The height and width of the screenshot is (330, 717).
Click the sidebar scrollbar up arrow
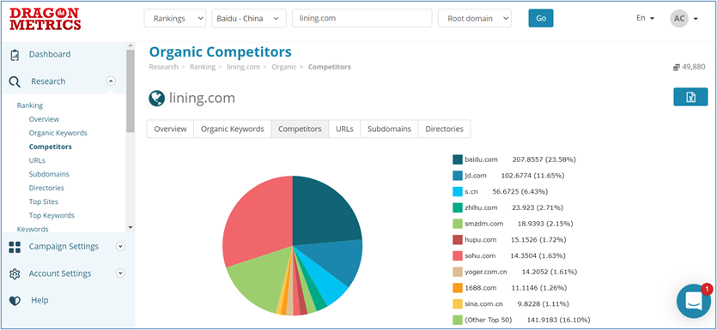pyautogui.click(x=131, y=46)
